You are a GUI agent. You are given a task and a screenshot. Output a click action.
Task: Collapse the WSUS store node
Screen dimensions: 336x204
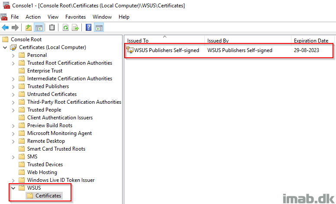(x=13, y=188)
